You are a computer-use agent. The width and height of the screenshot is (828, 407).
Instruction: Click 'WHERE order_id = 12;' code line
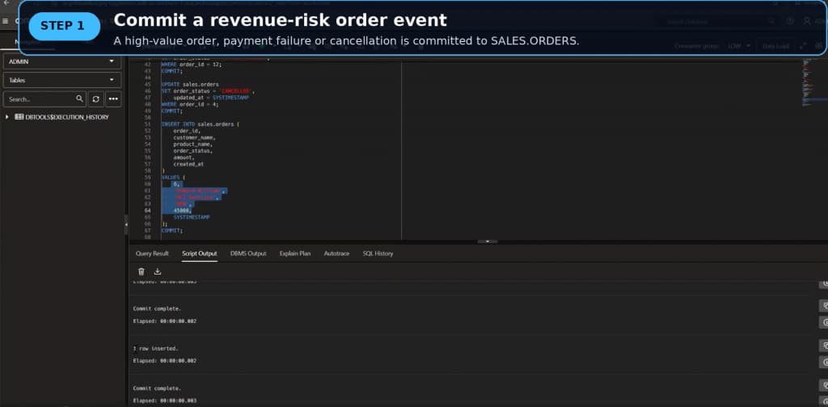pyautogui.click(x=192, y=65)
